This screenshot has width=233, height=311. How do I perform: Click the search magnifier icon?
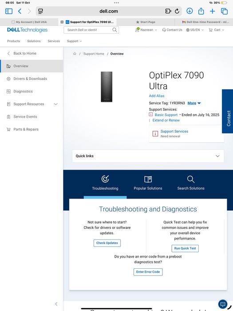click(115, 30)
